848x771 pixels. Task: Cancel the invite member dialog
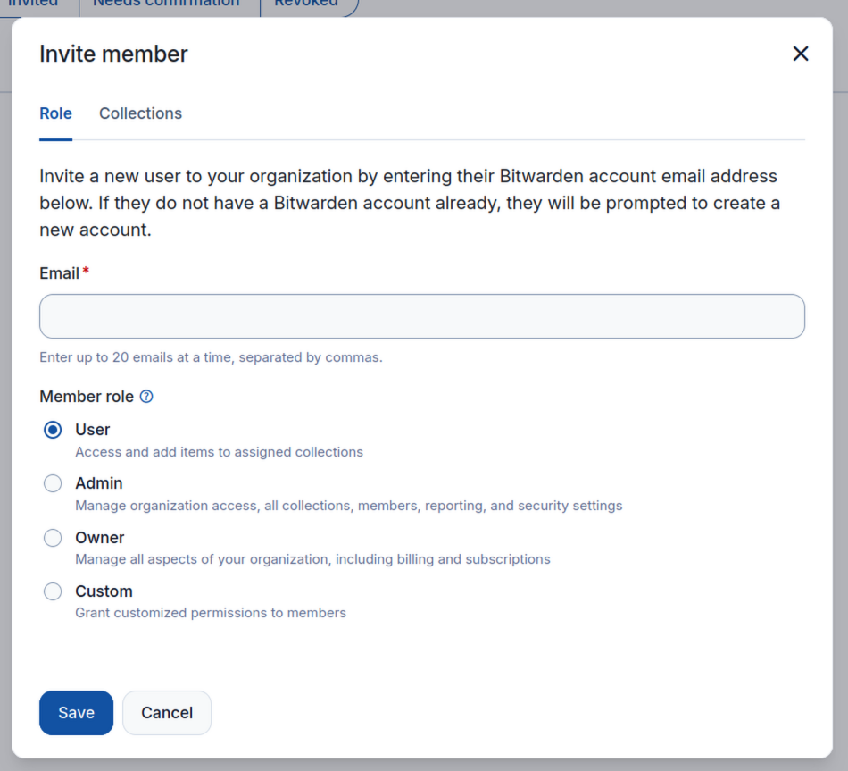click(167, 713)
